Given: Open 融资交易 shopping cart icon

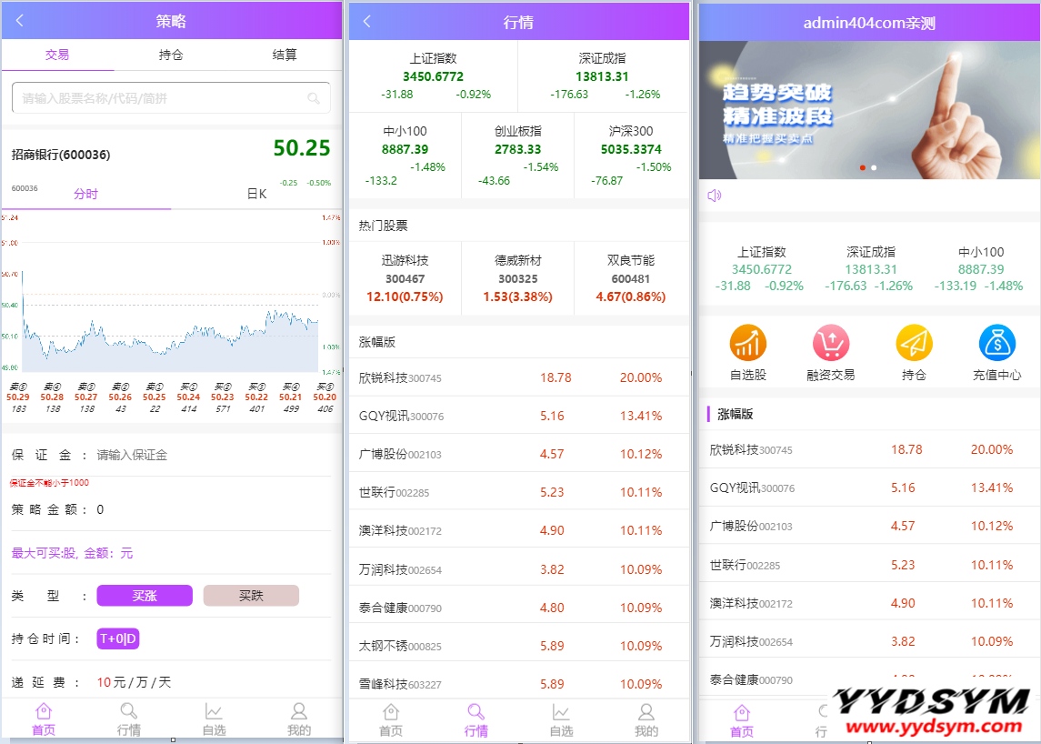Looking at the screenshot, I should 830,344.
